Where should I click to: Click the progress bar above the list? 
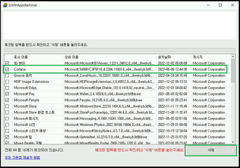(x=119, y=50)
